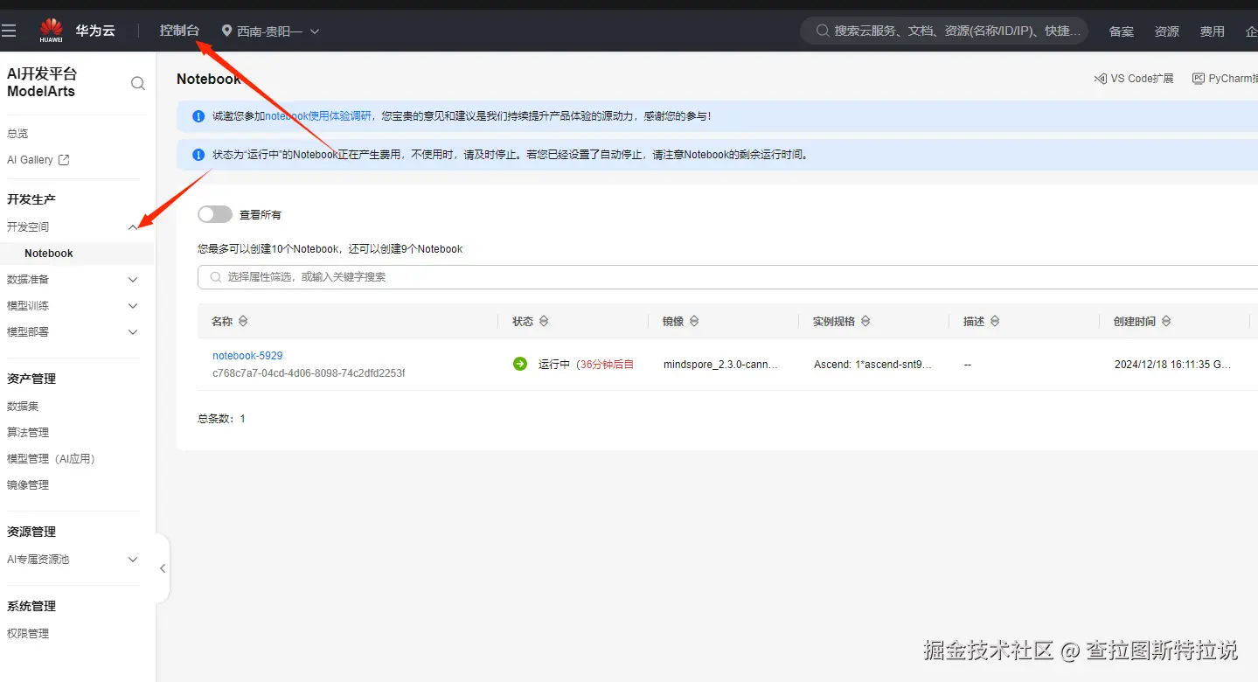Click the Ascend: 1*ascend-snt9 spec cell
Screen dimensions: 1258x682
click(x=872, y=365)
